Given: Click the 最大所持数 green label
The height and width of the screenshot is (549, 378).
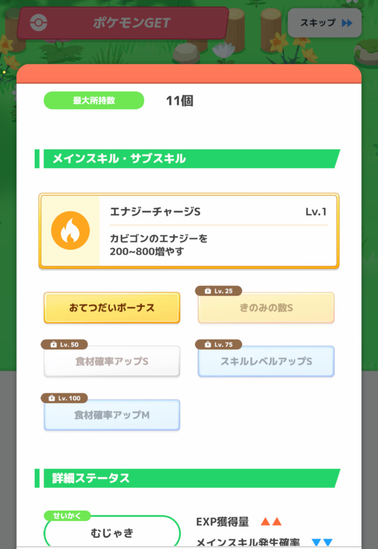Looking at the screenshot, I should (94, 100).
